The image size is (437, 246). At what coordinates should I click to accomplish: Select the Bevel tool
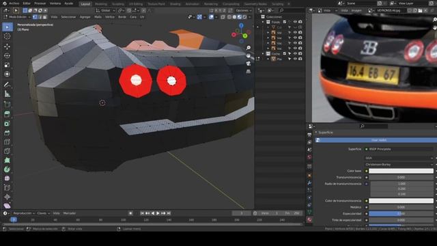click(8, 133)
